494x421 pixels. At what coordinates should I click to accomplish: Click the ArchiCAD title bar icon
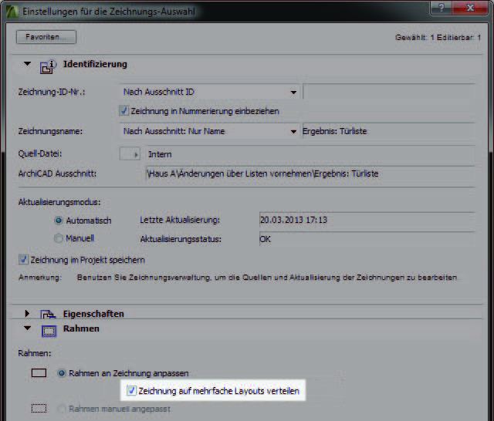pos(12,12)
